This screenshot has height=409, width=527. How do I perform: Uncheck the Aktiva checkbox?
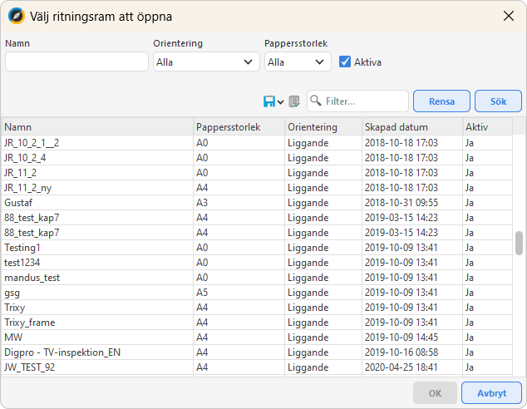(345, 62)
